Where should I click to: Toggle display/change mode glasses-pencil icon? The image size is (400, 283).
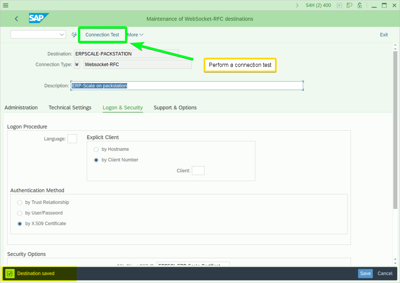[74, 35]
